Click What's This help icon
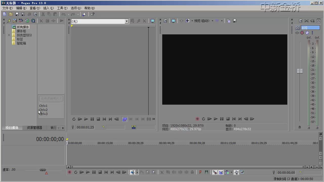Image resolution: width=324 pixels, height=182 pixels. 92,14
